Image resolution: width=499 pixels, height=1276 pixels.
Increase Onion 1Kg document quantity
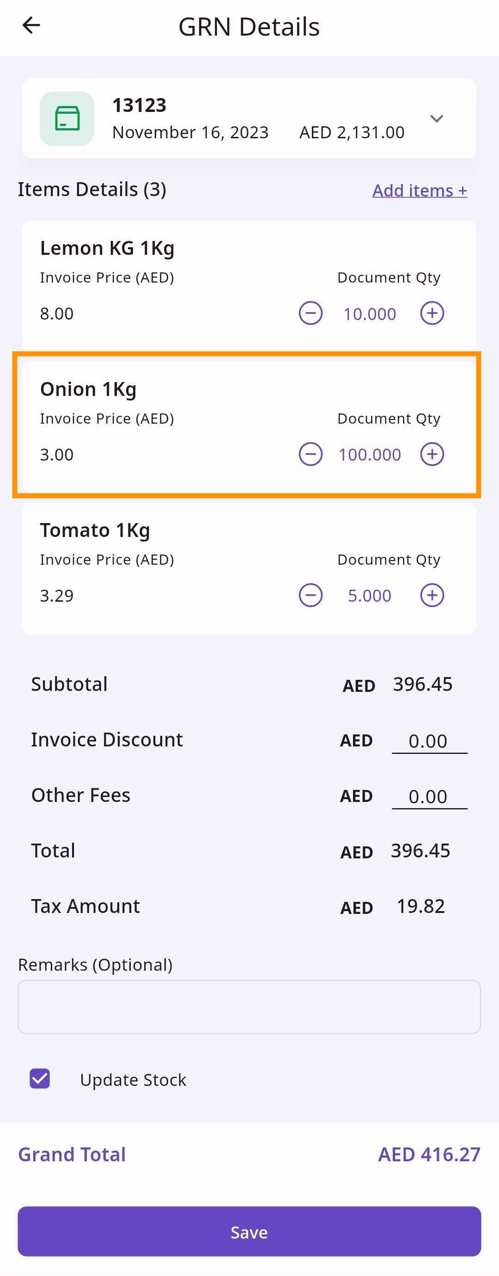[x=432, y=454]
